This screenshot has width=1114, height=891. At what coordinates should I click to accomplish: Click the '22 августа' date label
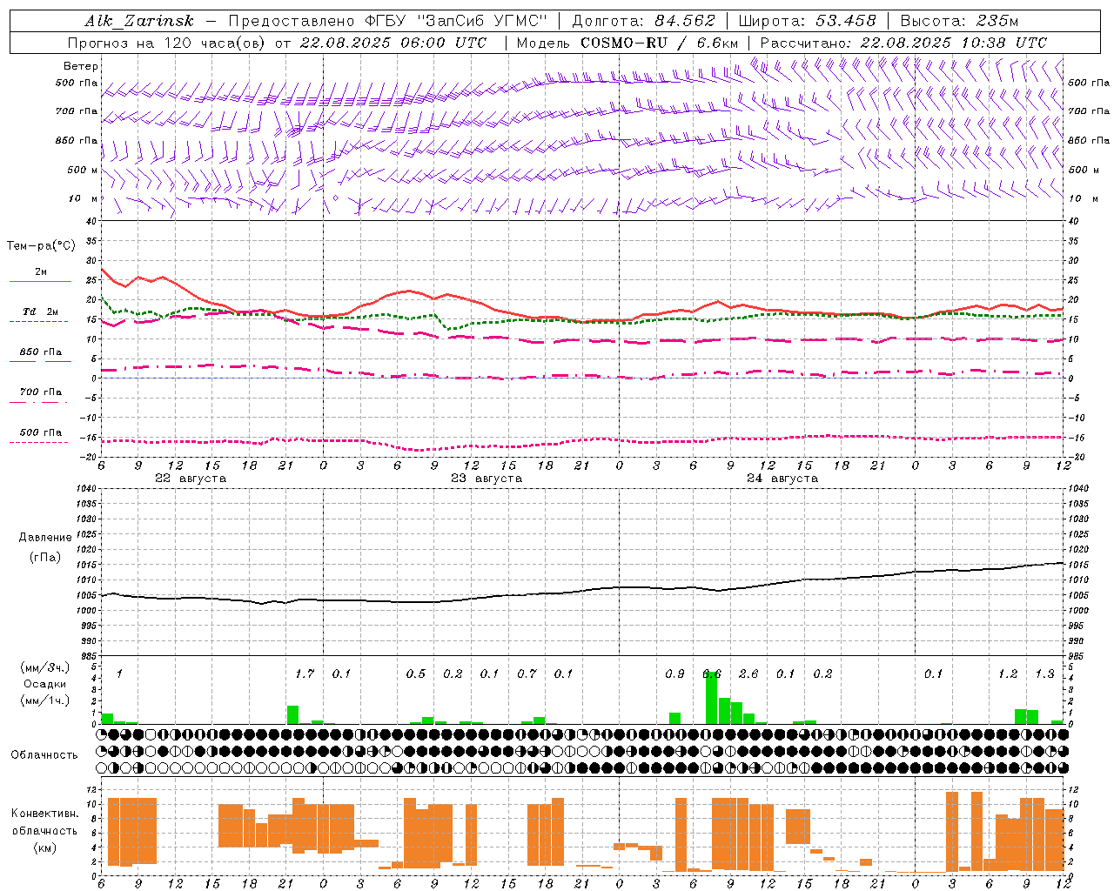click(191, 479)
